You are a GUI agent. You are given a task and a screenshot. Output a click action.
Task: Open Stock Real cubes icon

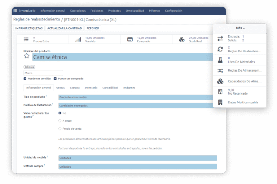click(x=182, y=39)
